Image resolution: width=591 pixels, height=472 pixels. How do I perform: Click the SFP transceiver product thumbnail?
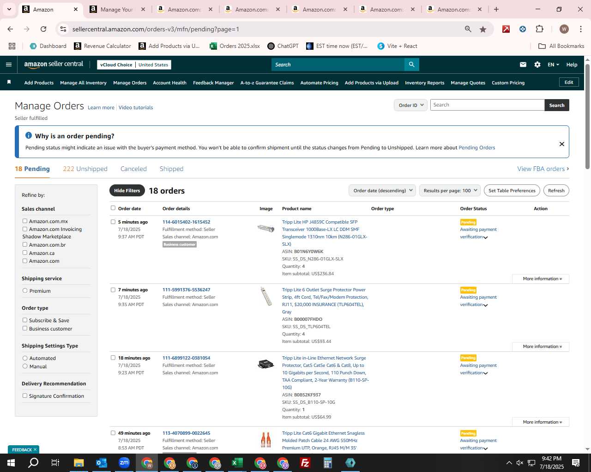point(266,228)
